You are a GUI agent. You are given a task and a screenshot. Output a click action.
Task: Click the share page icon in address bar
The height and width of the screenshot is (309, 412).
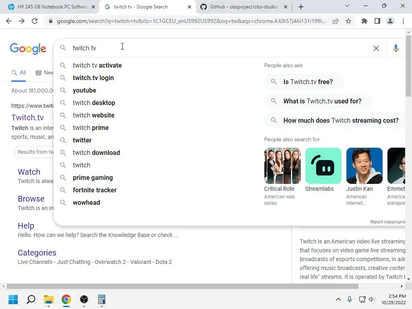coord(336,21)
